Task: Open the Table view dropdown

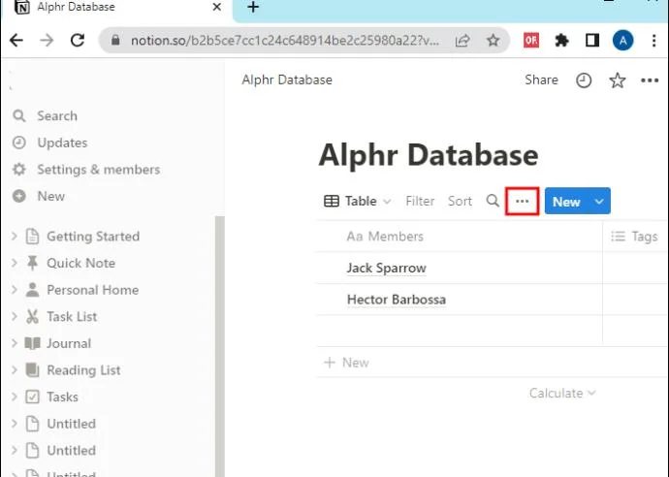Action: 357,201
